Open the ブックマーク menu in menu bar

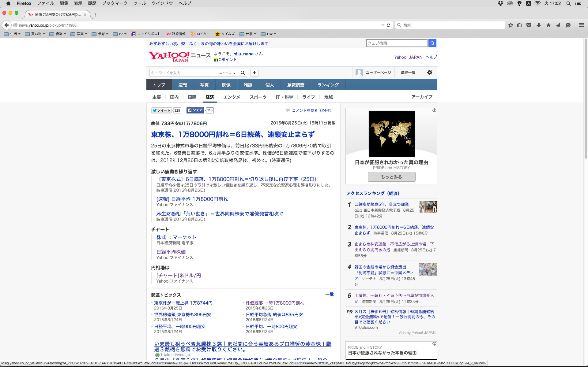click(115, 3)
